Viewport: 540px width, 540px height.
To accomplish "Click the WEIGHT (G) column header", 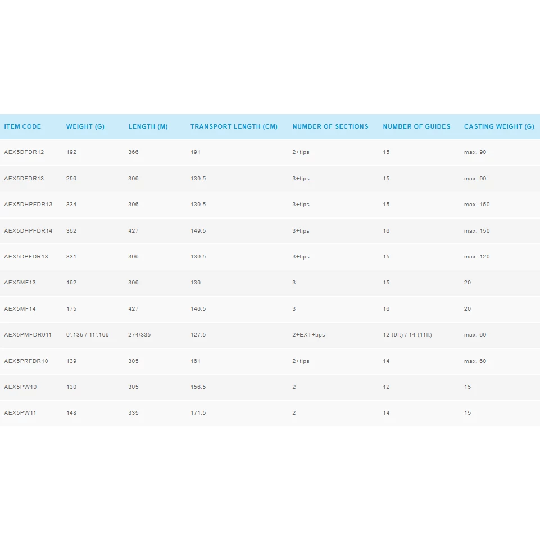I will [x=85, y=126].
